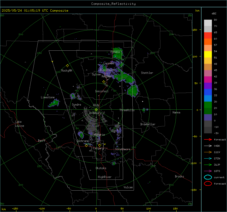This screenshot has width=227, height=212.
Task: Pick the indigo 0-10 dBZ swatch
Action: 208,117
